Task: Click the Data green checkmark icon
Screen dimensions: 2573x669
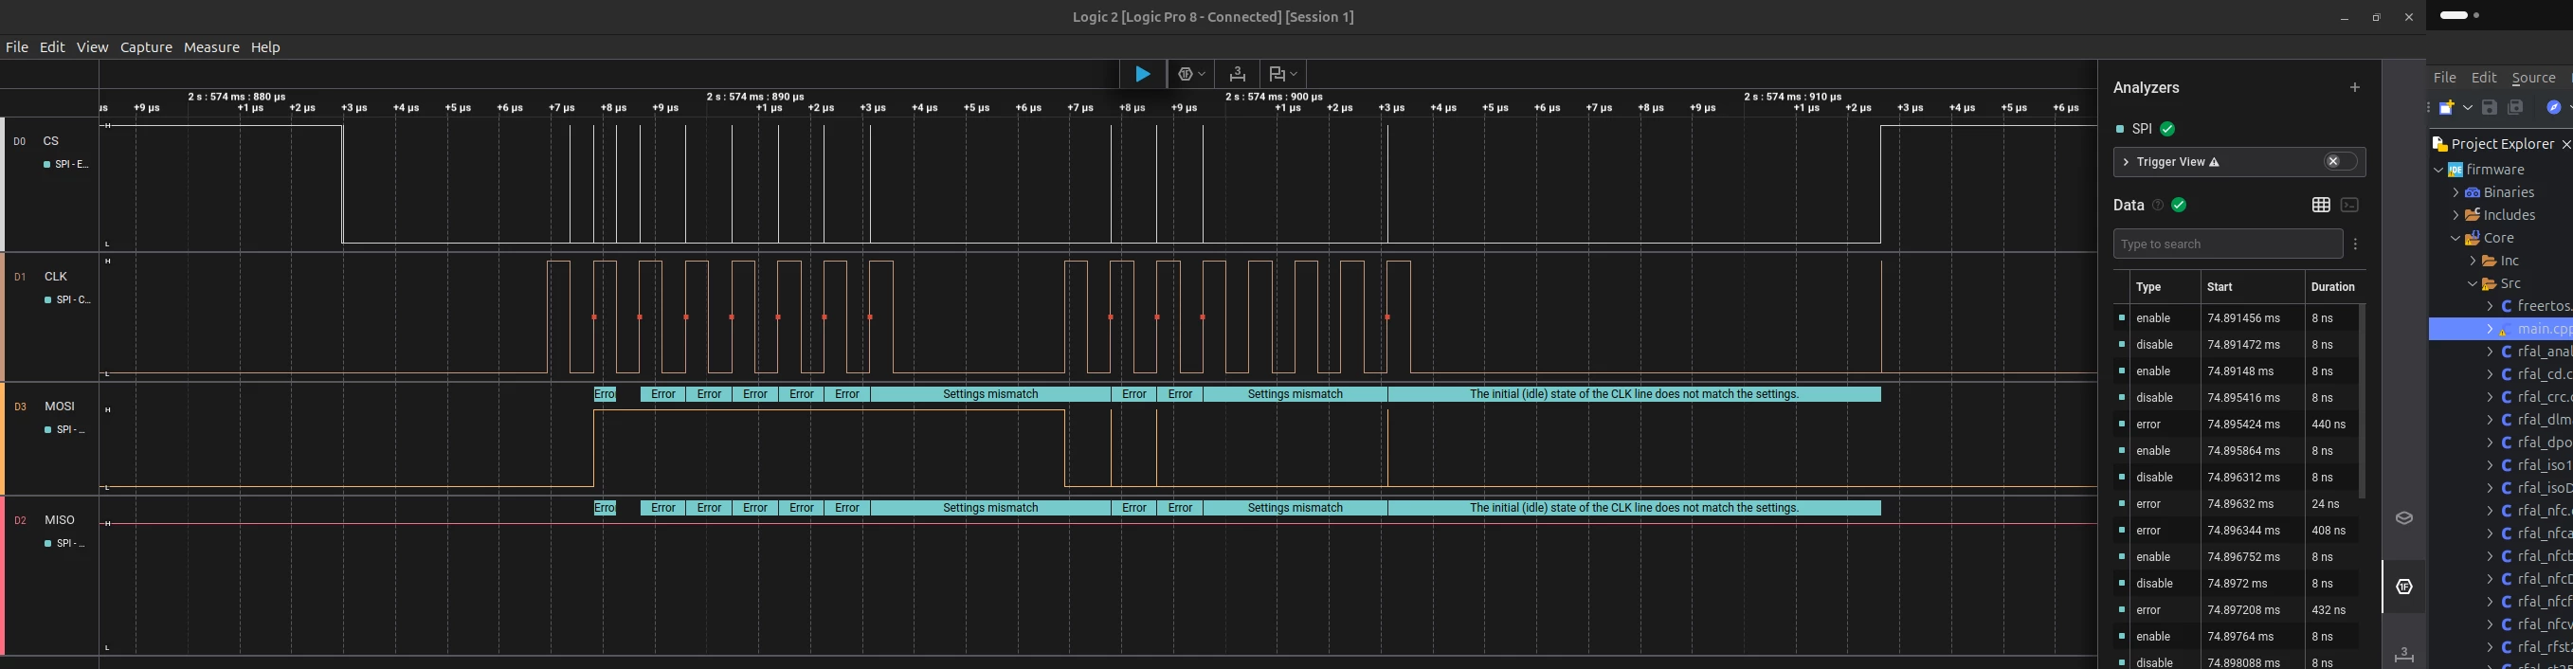Action: pos(2179,205)
